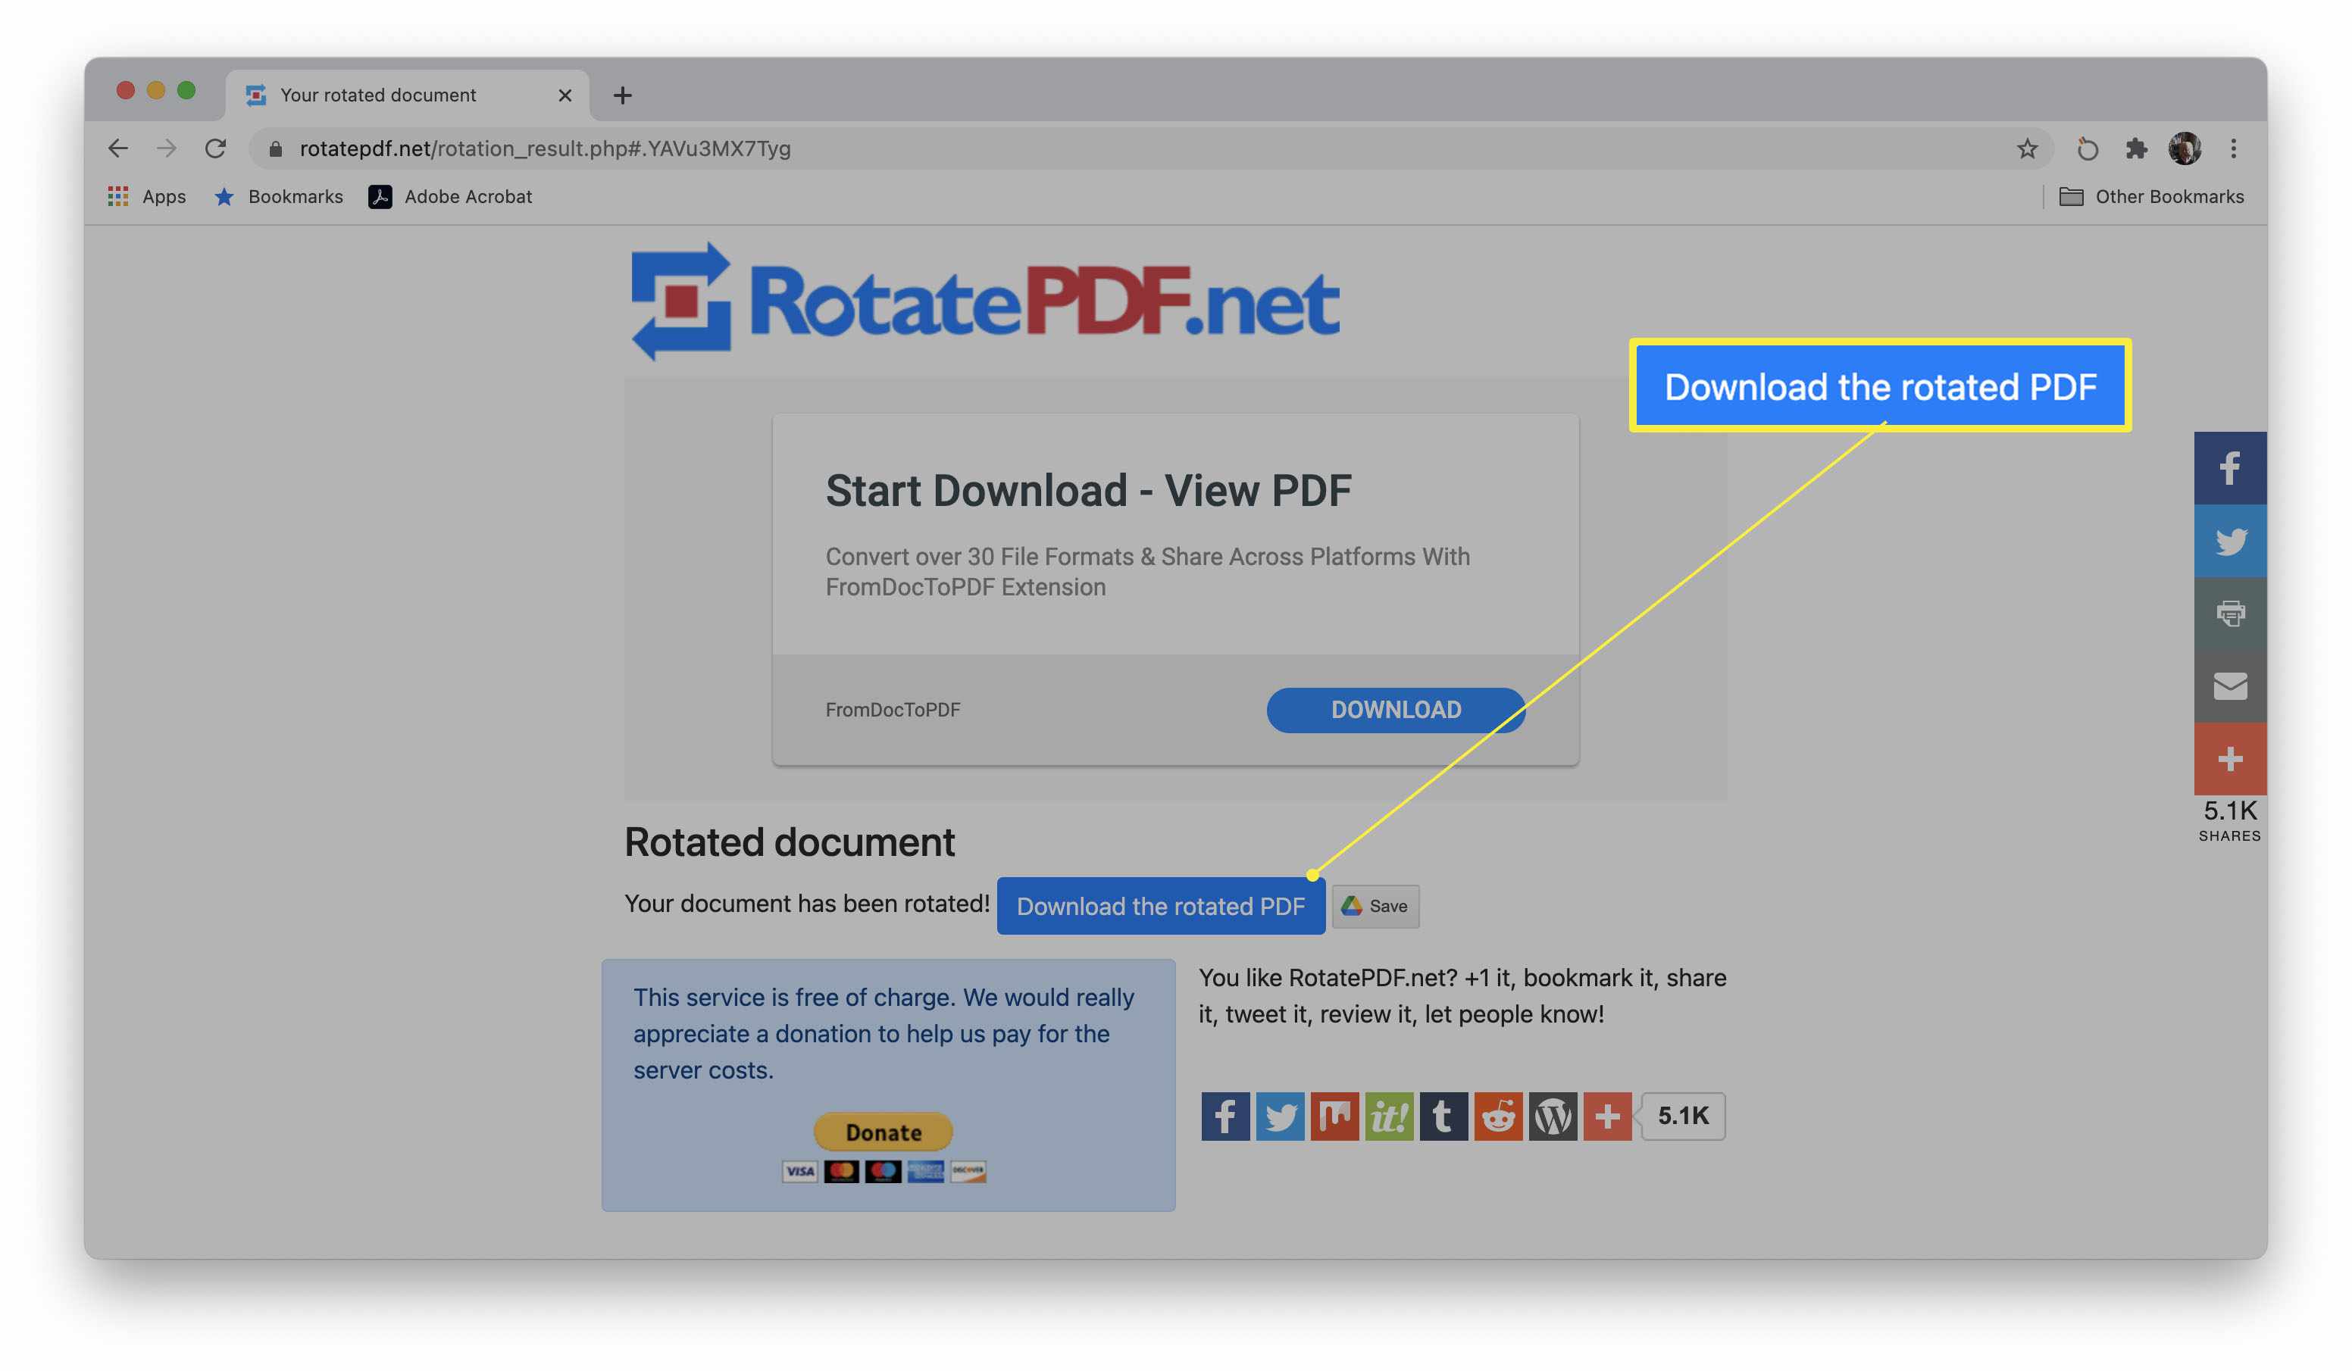
Task: Open the Chrome extensions puzzle icon
Action: [2135, 148]
